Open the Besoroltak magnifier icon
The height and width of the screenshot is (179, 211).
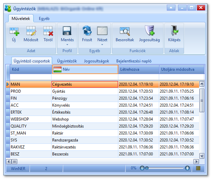(x=125, y=31)
